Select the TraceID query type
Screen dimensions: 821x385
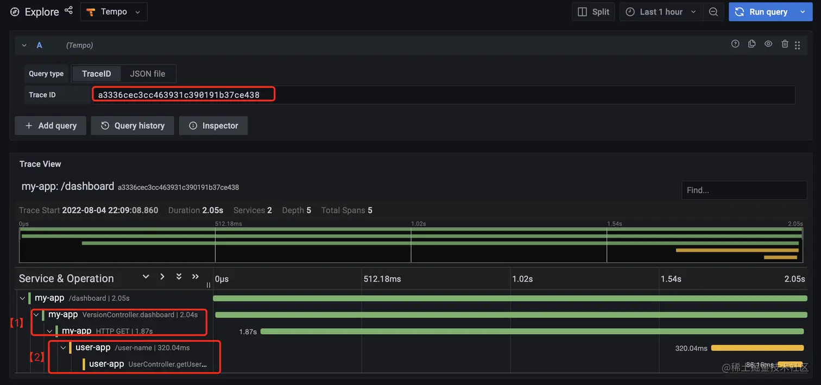(x=97, y=74)
